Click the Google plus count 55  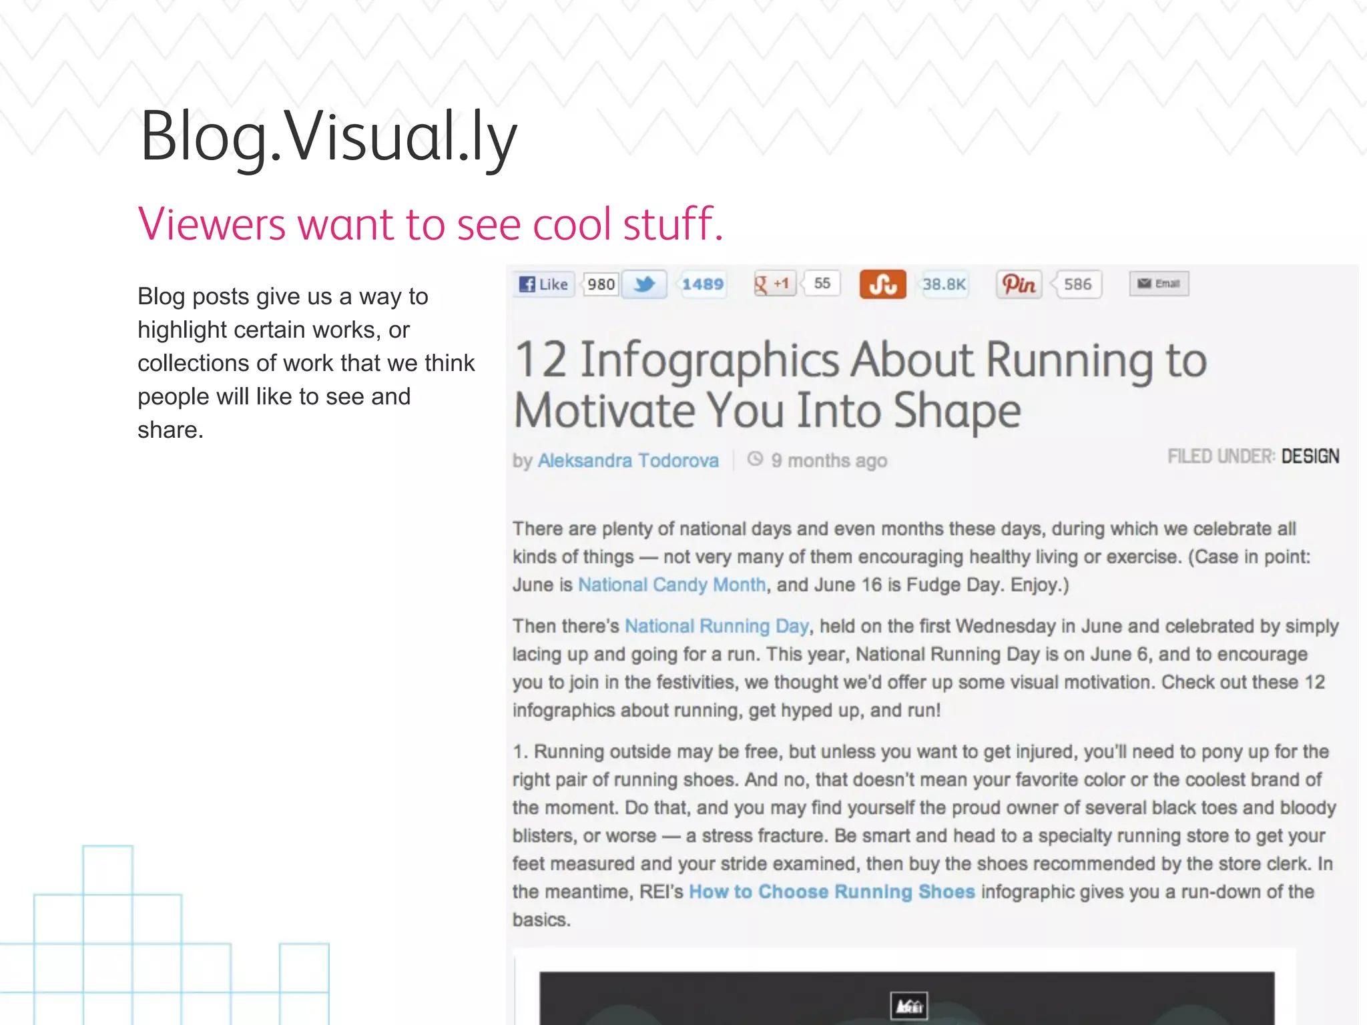(x=822, y=284)
